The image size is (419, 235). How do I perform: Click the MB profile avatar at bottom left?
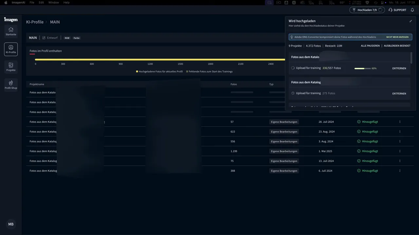[x=11, y=224]
